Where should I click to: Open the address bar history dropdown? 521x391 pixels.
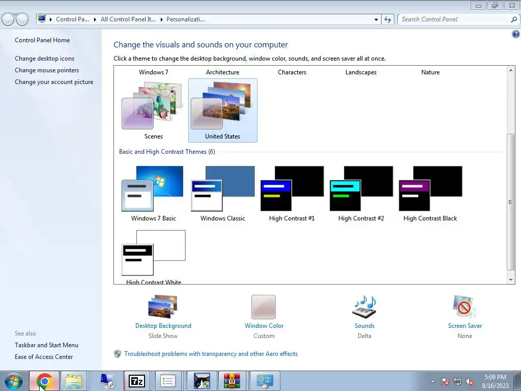pos(376,20)
